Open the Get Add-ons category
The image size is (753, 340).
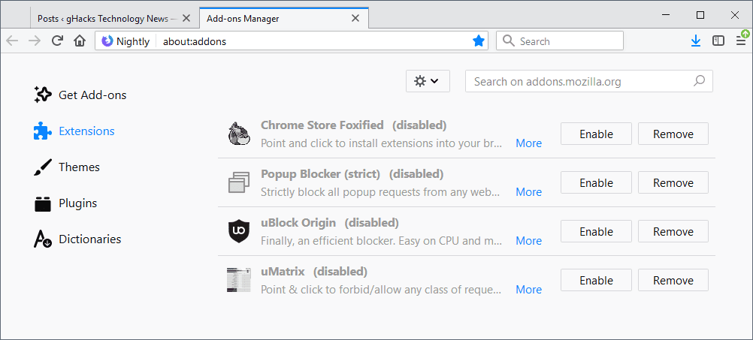tap(80, 95)
